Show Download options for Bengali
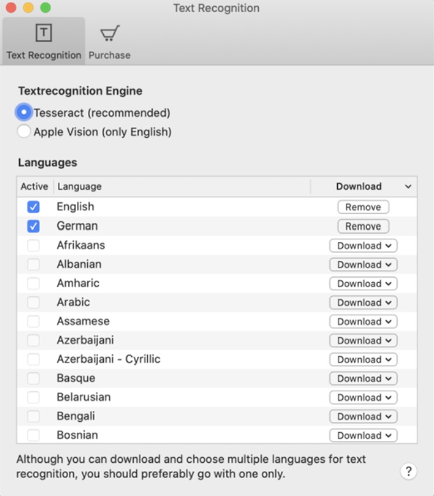Image resolution: width=434 pixels, height=496 pixels. tap(363, 417)
